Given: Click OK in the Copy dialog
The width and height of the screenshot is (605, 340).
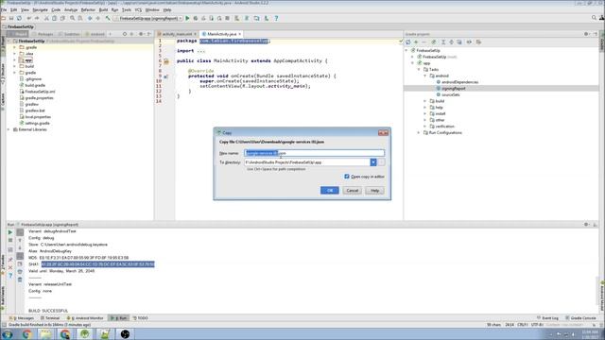Looking at the screenshot, I should 330,191.
